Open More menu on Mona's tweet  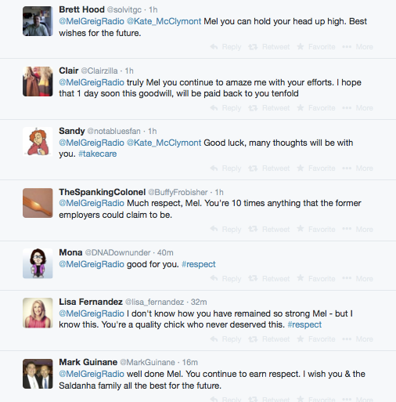[358, 279]
